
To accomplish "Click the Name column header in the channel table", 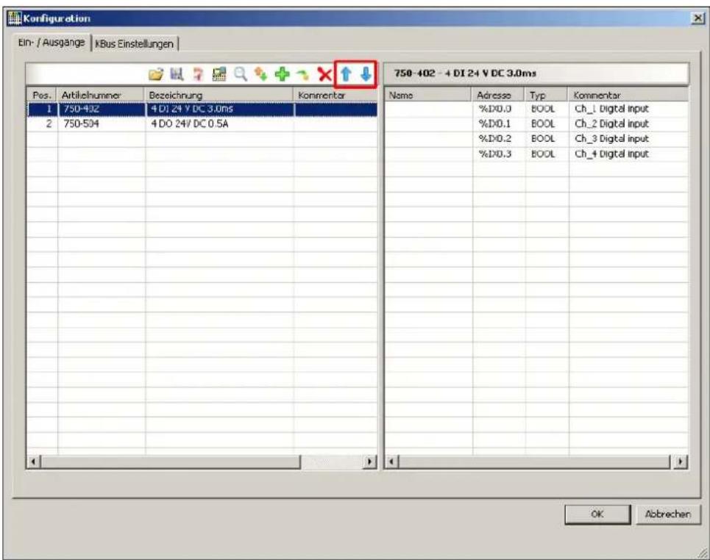I will point(428,95).
